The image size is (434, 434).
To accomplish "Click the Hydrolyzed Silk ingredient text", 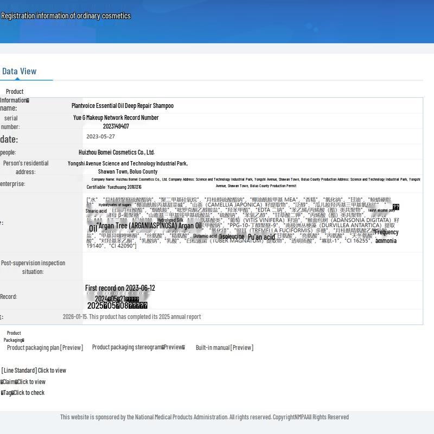I will pos(170,220).
